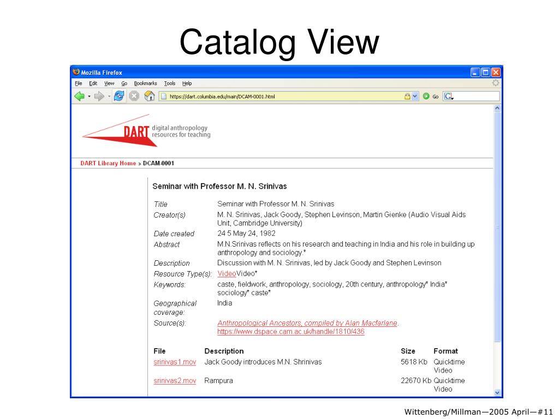
Task: Go to the Home page icon
Action: coord(150,96)
